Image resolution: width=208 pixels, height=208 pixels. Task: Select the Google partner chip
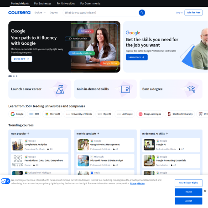(x=17, y=114)
